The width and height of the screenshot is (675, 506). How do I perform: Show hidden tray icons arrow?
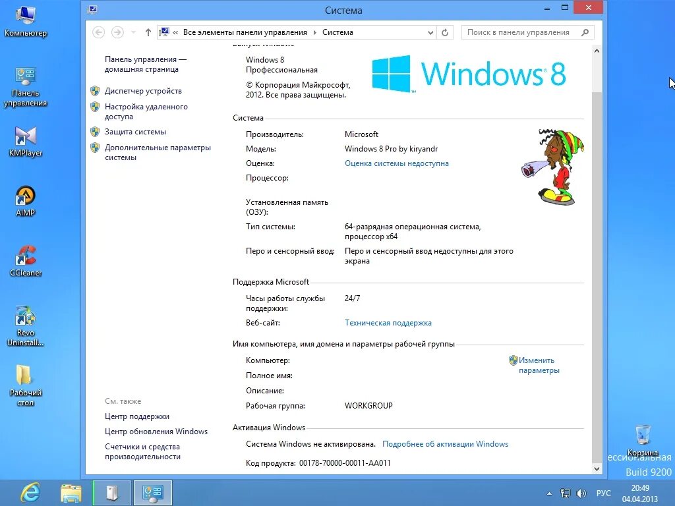coord(549,493)
